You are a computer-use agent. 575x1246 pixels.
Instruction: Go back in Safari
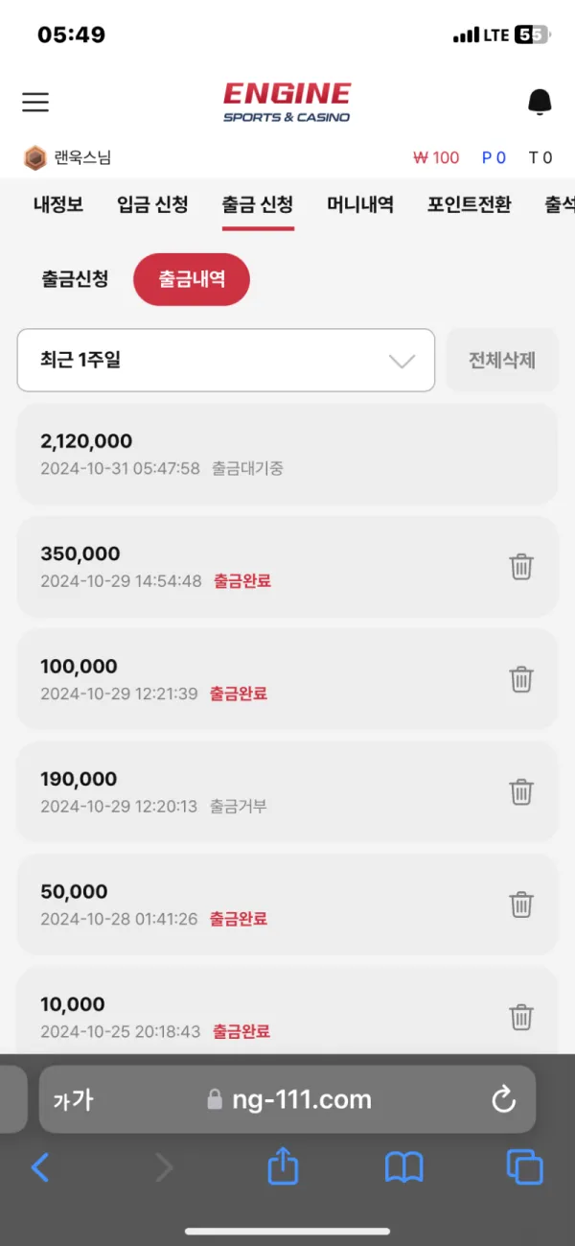coord(40,1167)
